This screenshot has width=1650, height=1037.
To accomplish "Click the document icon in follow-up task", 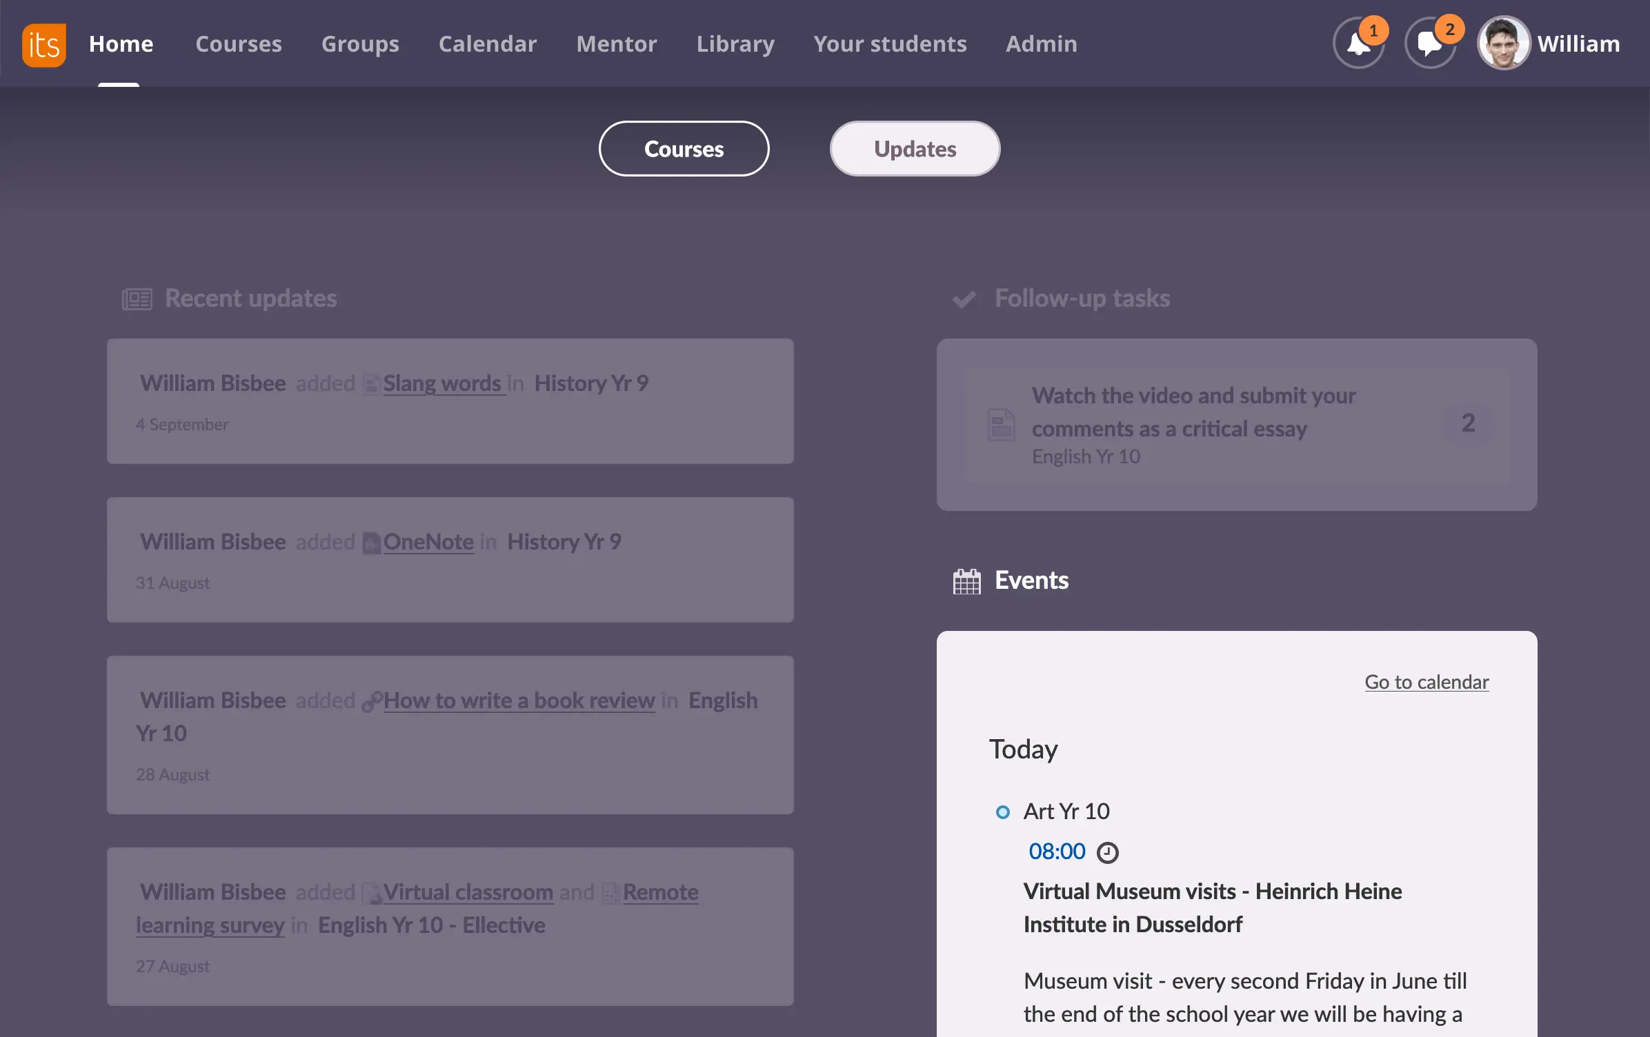I will [x=1000, y=424].
